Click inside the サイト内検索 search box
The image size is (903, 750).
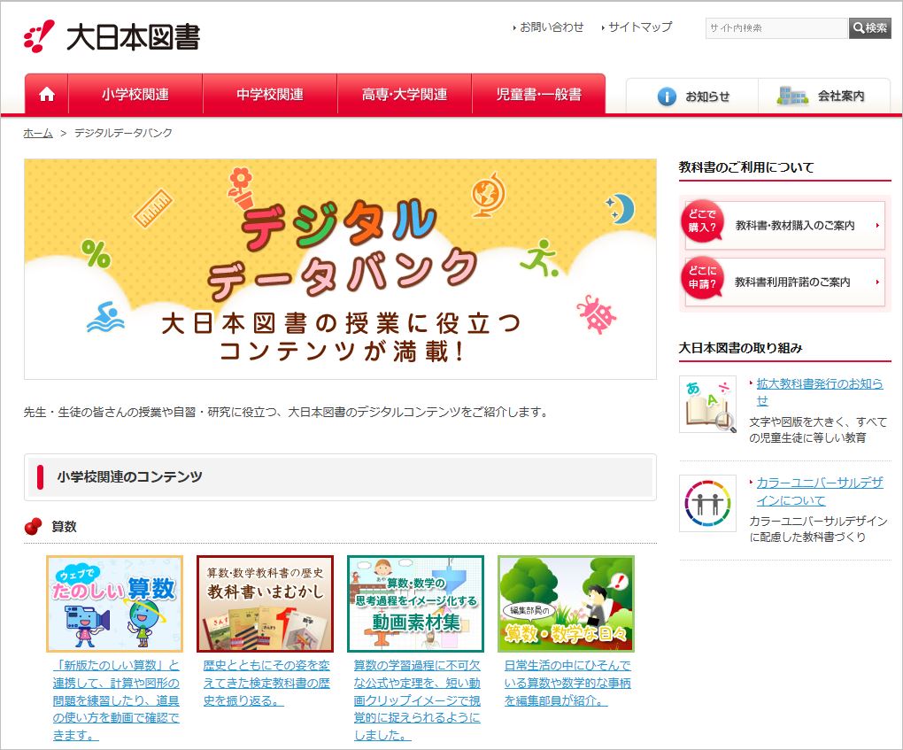pos(776,27)
